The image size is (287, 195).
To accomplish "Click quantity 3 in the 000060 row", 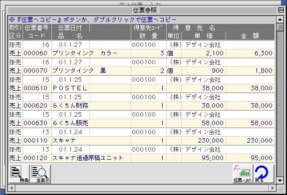I will point(148,53).
